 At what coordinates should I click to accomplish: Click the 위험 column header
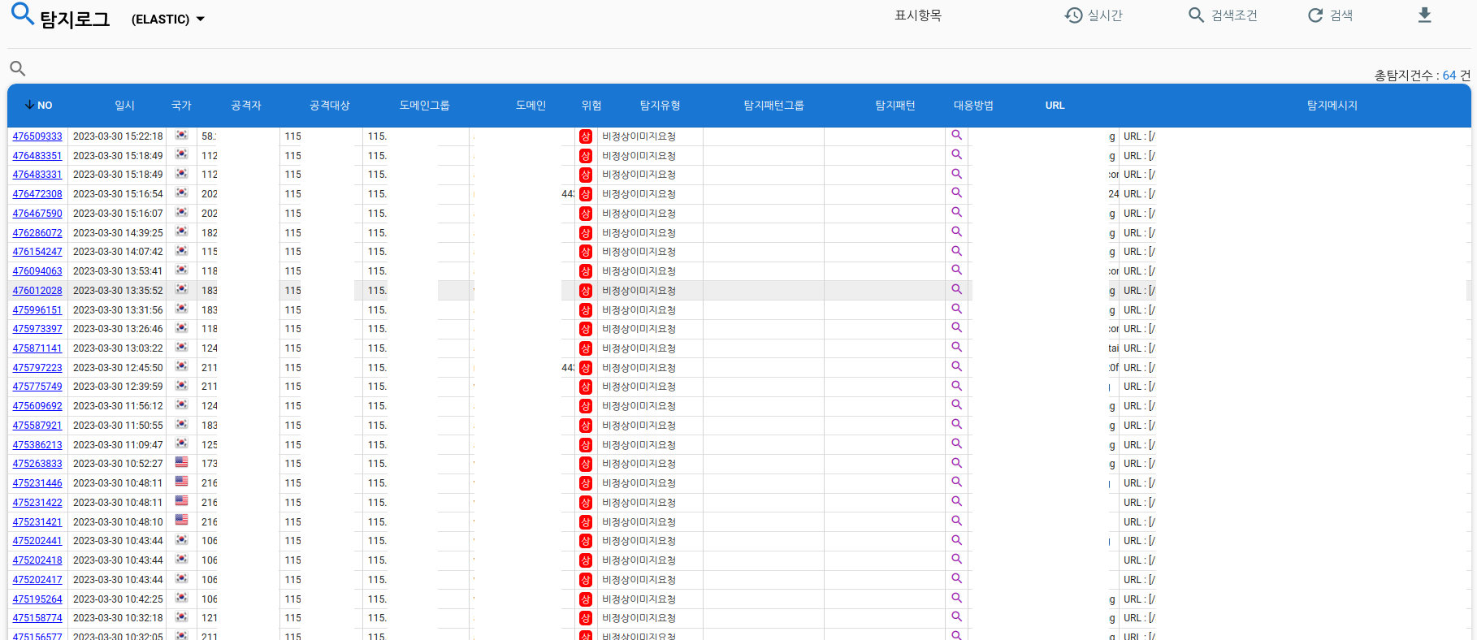pyautogui.click(x=591, y=106)
